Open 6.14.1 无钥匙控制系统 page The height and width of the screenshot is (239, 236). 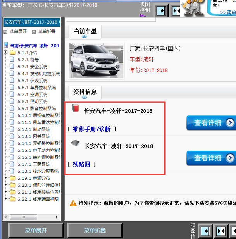click(x=39, y=143)
